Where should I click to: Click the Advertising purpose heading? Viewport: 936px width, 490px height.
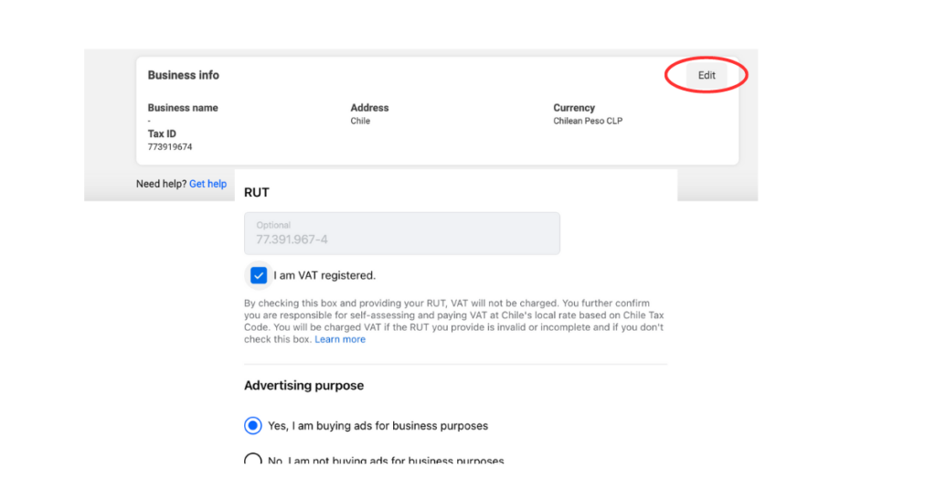tap(303, 386)
